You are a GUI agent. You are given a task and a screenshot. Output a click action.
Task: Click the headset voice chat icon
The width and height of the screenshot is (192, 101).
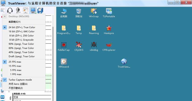tap(10, 10)
